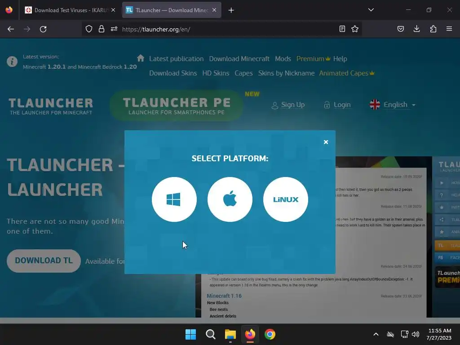Choose the Linux platform icon
Viewport: 460px width, 345px height.
click(285, 199)
